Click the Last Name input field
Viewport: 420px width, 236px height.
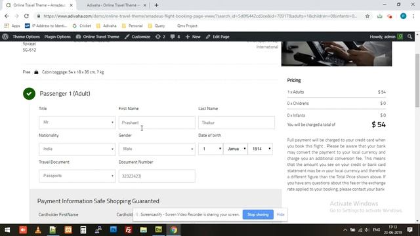(x=236, y=123)
